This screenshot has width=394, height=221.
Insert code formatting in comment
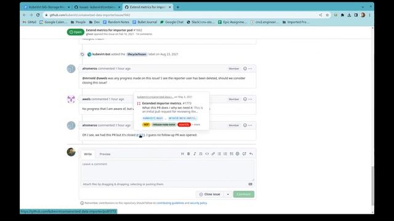pos(207,154)
